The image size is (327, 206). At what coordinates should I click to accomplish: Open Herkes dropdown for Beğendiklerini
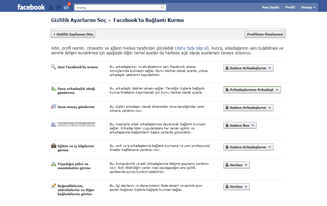237,187
